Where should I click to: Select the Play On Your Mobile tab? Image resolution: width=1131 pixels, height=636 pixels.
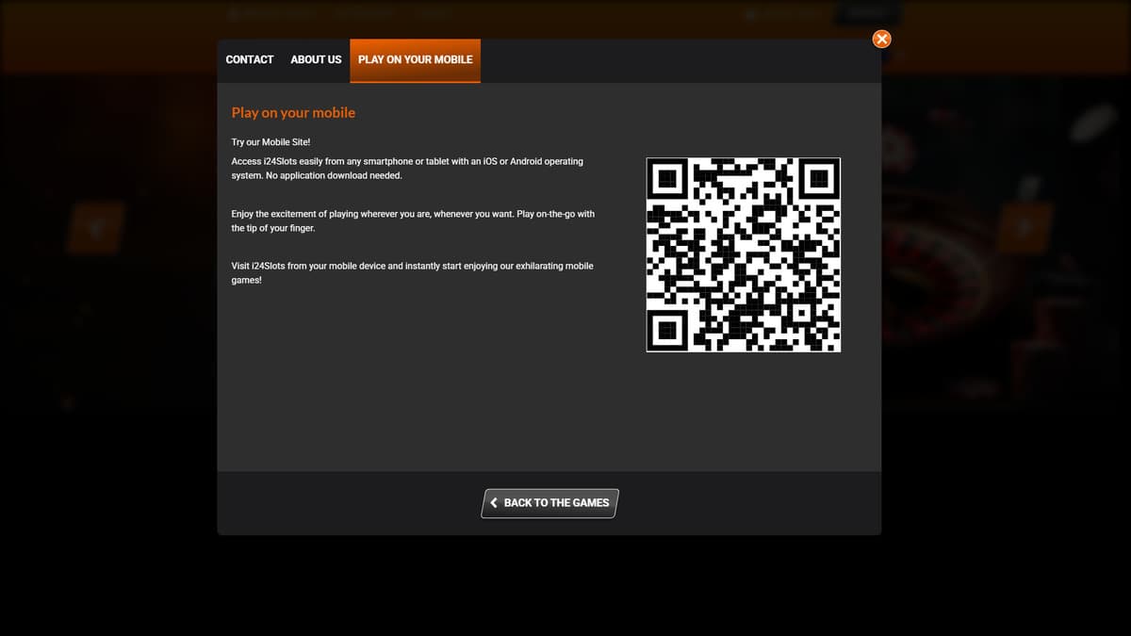[415, 59]
